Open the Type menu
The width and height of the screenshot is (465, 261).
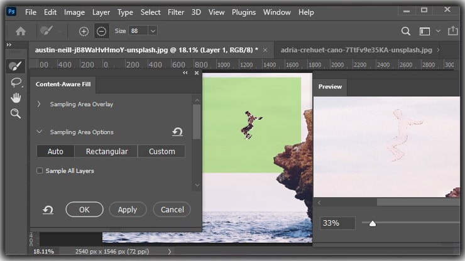(125, 13)
